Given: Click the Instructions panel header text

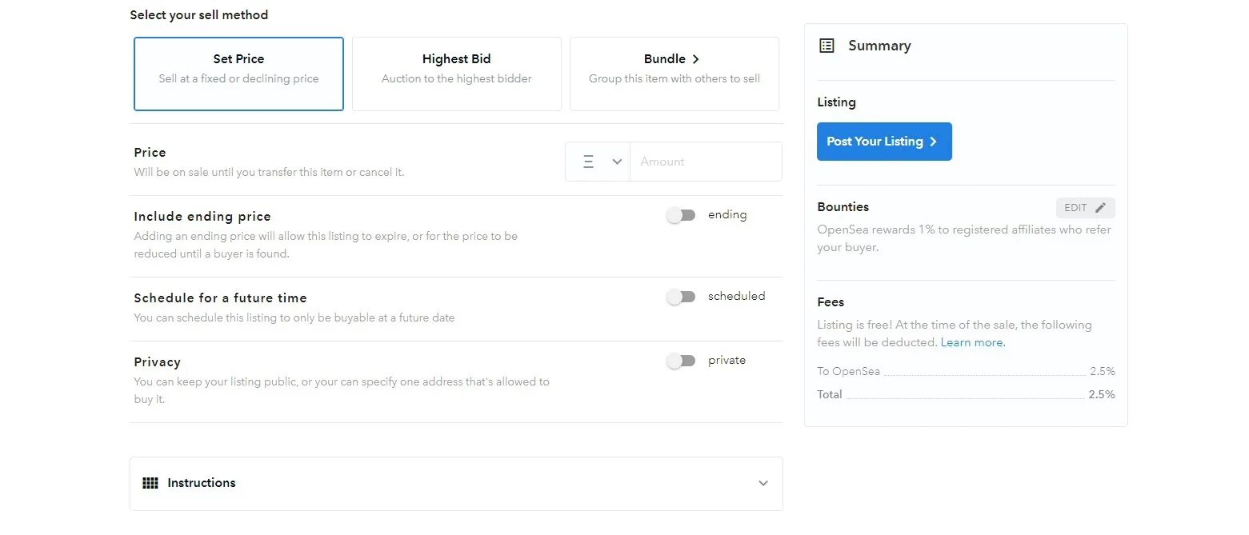Looking at the screenshot, I should (202, 483).
